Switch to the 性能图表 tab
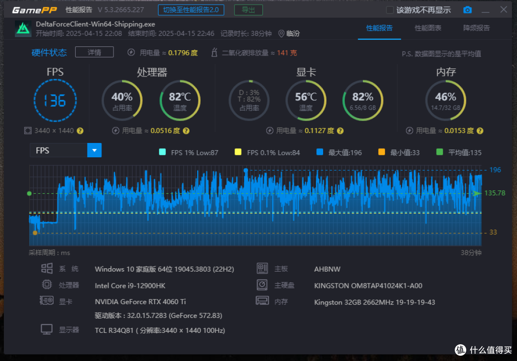517x361 pixels. pyautogui.click(x=427, y=28)
